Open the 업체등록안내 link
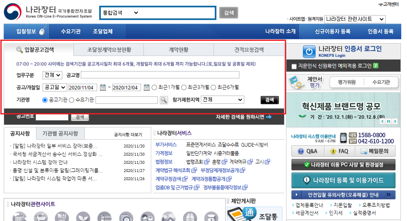Screen dimensions: 407x221 pos(309,205)
